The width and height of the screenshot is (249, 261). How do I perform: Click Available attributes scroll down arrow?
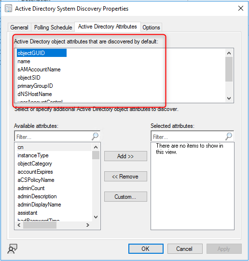(96, 217)
